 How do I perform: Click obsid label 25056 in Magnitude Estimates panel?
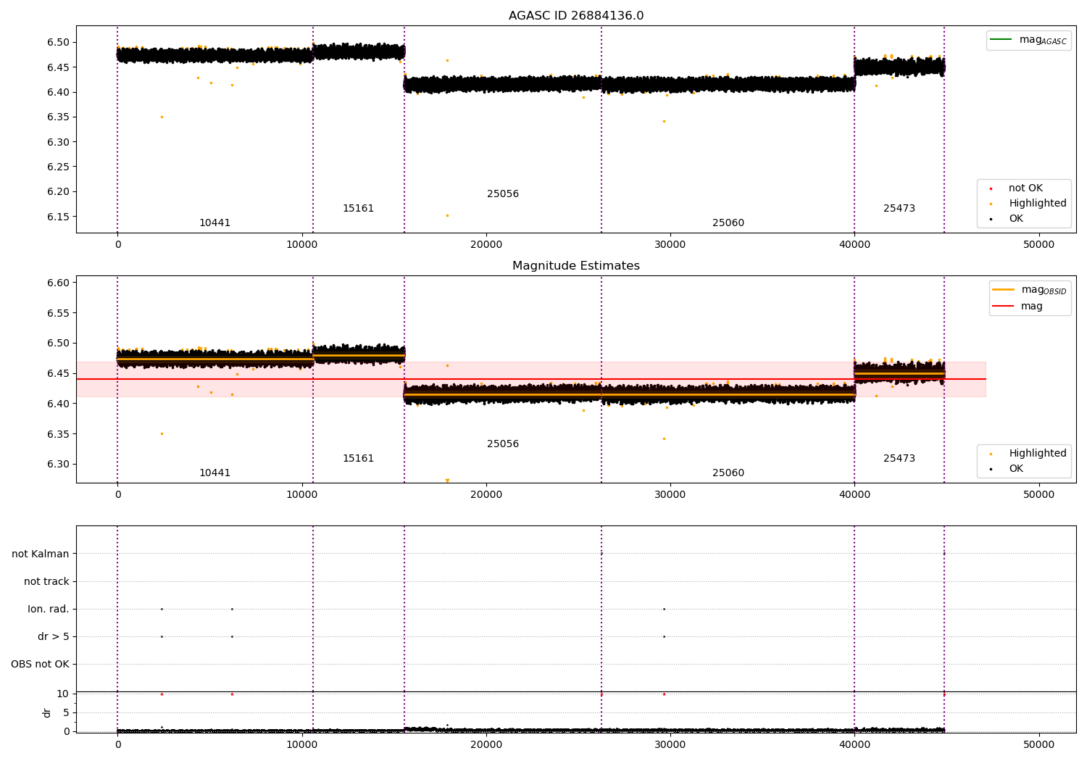[x=503, y=444]
